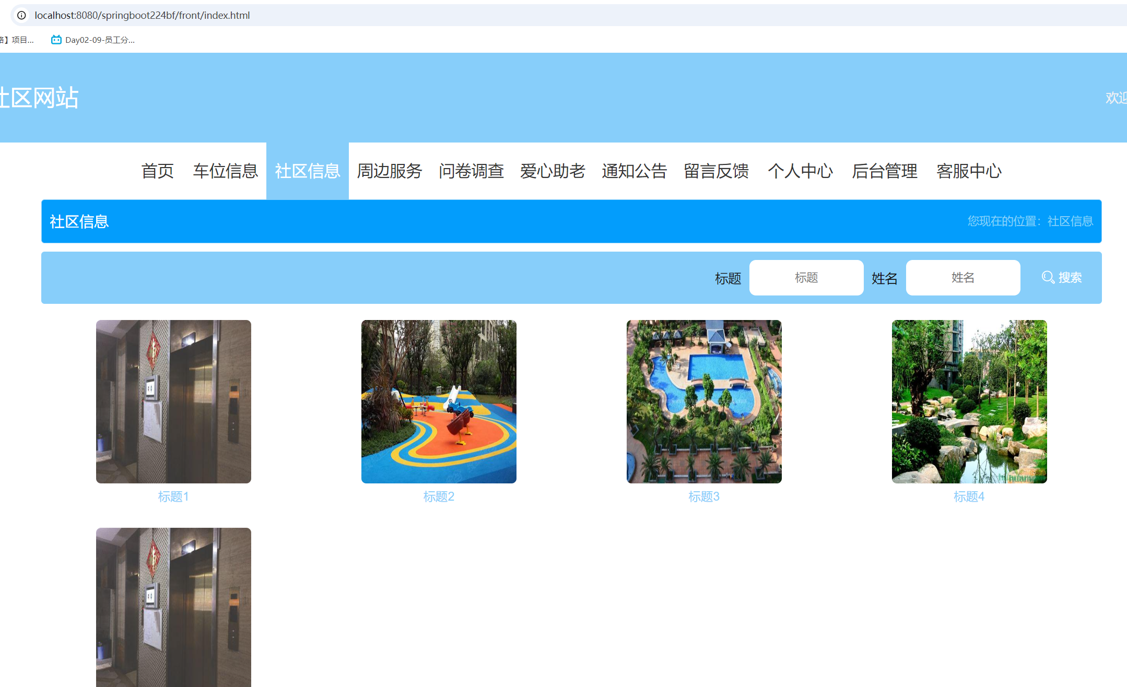
Task: Focus the 标题 search input field
Action: tap(806, 278)
